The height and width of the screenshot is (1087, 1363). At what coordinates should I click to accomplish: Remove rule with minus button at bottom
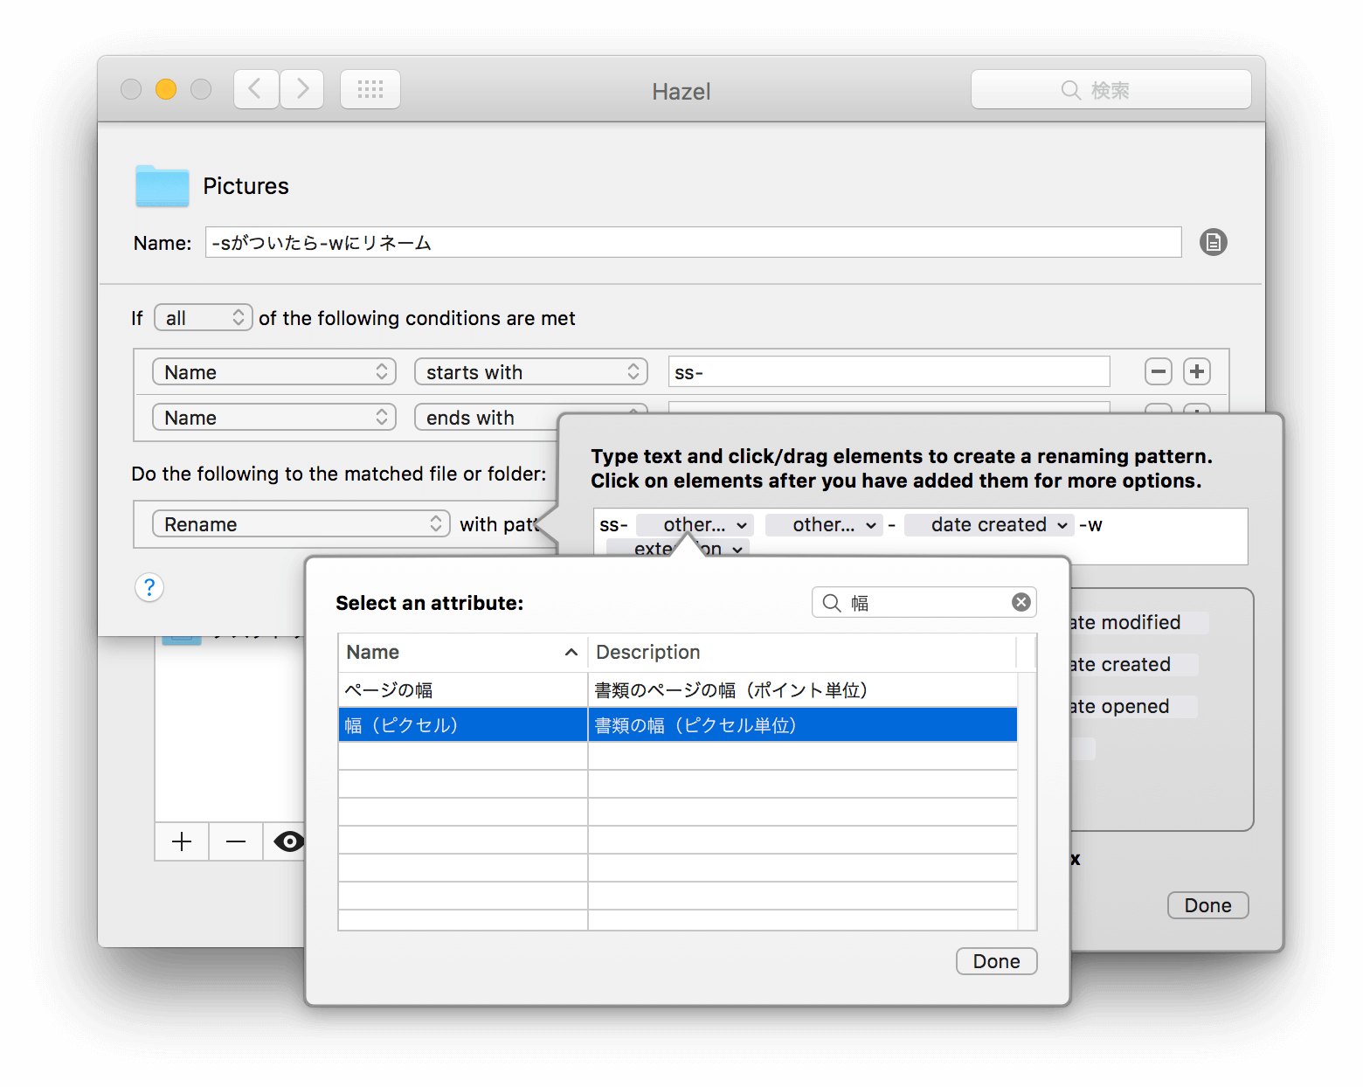pyautogui.click(x=236, y=841)
